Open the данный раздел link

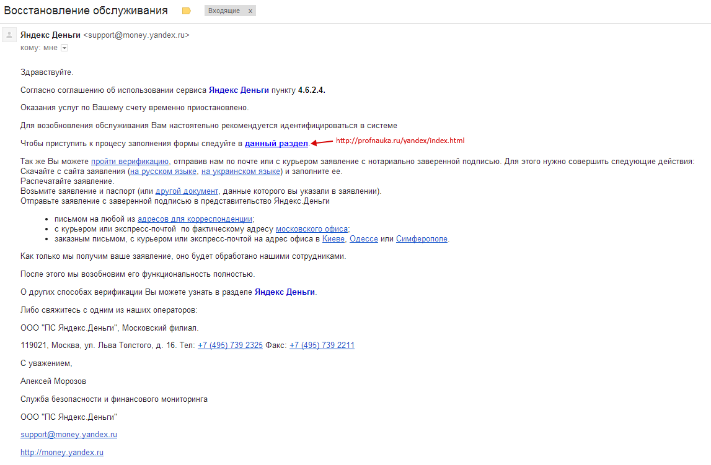[x=276, y=144]
